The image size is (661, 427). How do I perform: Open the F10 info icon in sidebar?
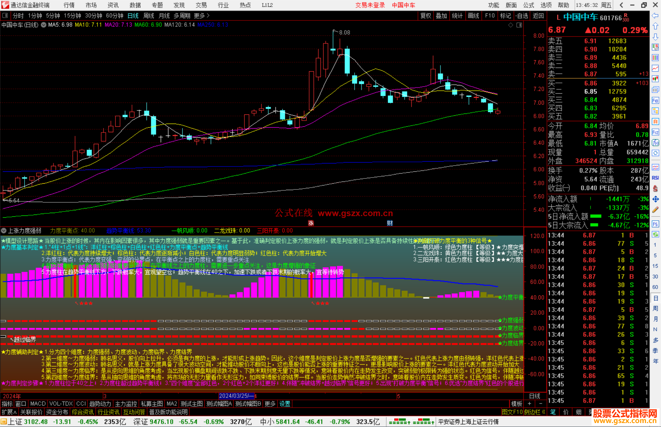655,100
